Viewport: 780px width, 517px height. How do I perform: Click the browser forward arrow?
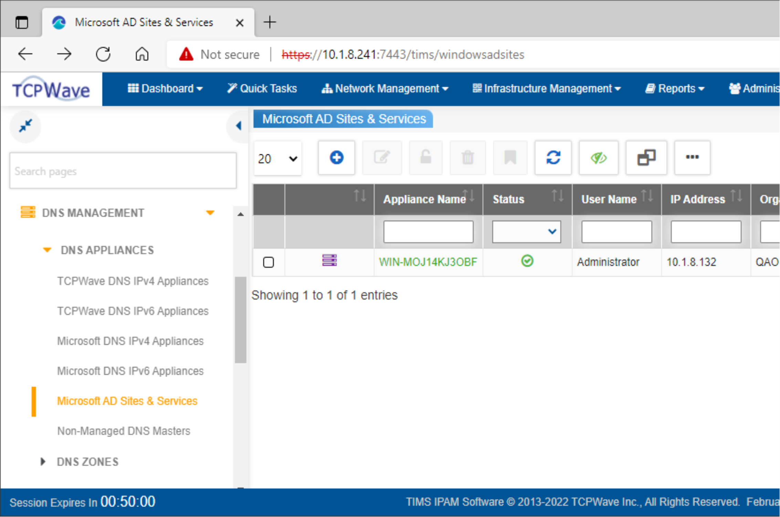(64, 54)
